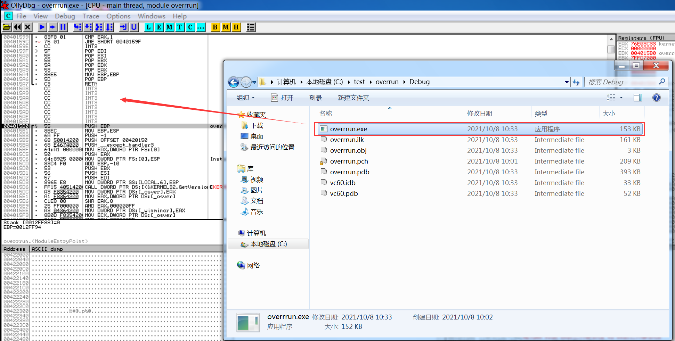
Task: Open the Options menu in OllyDbg
Action: point(118,16)
